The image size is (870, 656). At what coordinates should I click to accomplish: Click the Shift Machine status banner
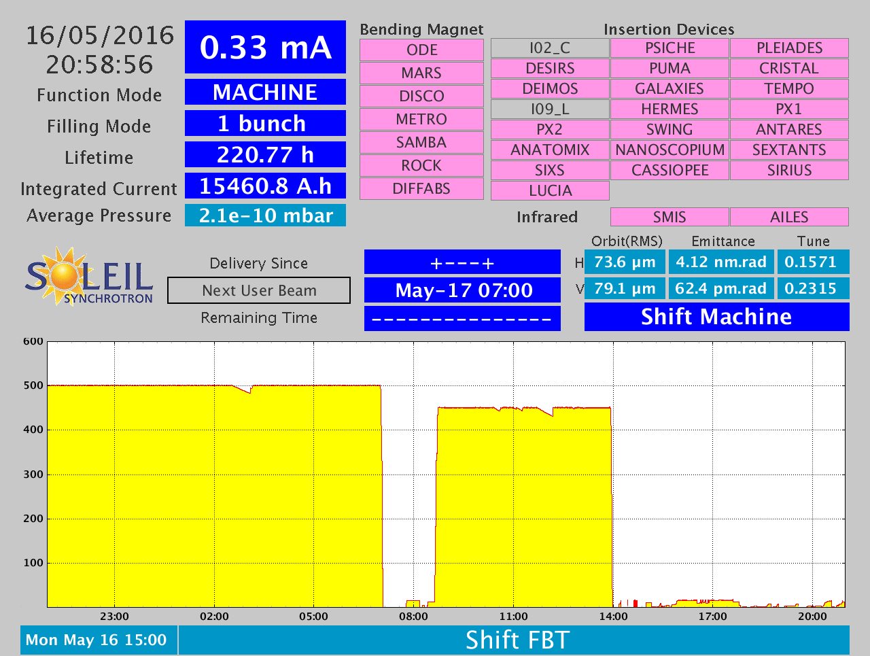(x=717, y=317)
